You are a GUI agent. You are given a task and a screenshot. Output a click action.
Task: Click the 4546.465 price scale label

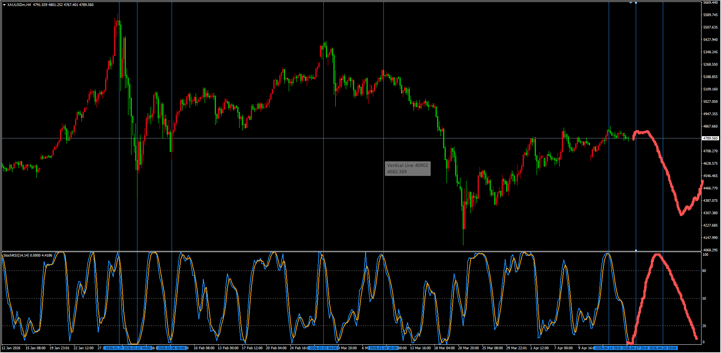coord(710,176)
